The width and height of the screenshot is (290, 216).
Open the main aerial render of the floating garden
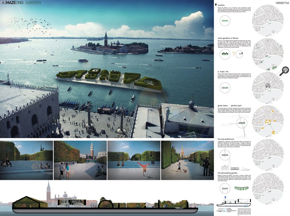tap(107, 69)
